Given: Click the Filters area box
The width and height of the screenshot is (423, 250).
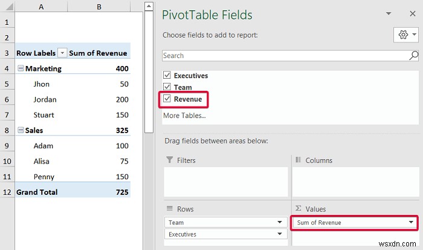Looking at the screenshot, I should [226, 182].
